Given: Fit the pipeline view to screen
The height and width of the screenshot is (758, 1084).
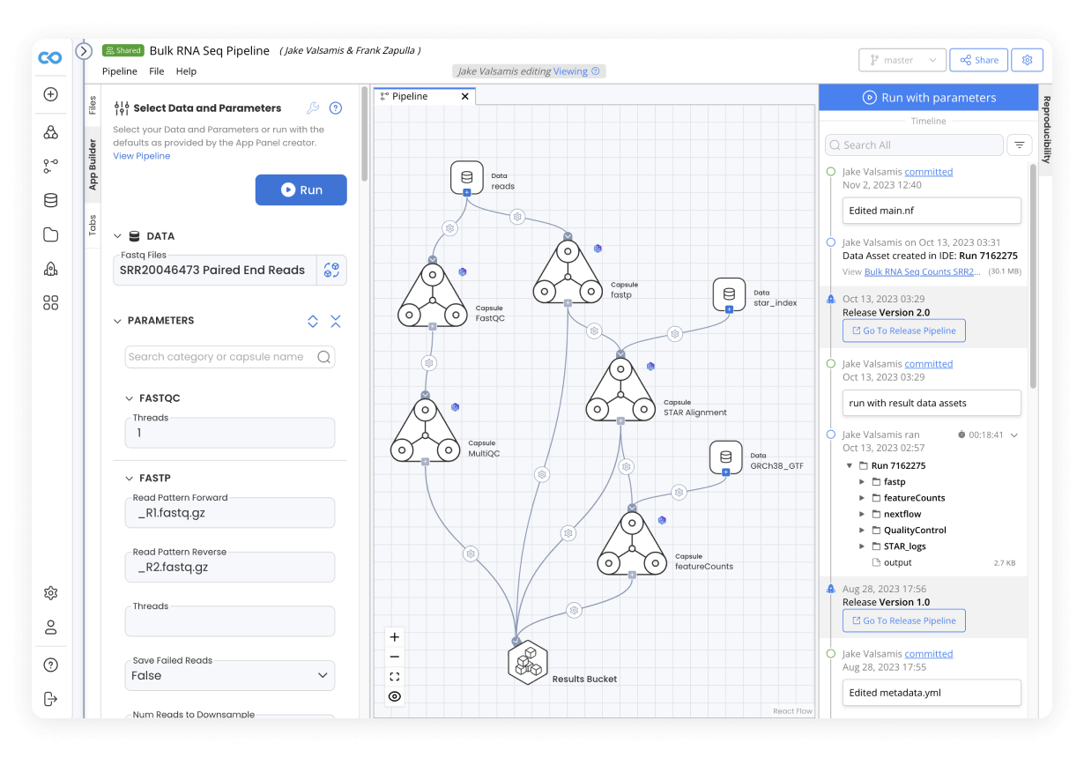Looking at the screenshot, I should pyautogui.click(x=394, y=676).
